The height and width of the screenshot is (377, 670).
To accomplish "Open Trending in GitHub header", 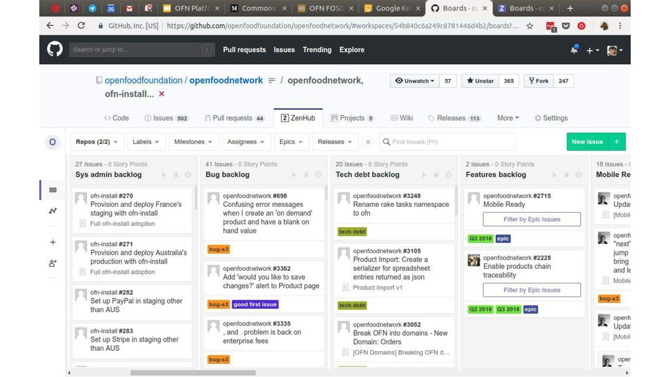I will point(317,50).
